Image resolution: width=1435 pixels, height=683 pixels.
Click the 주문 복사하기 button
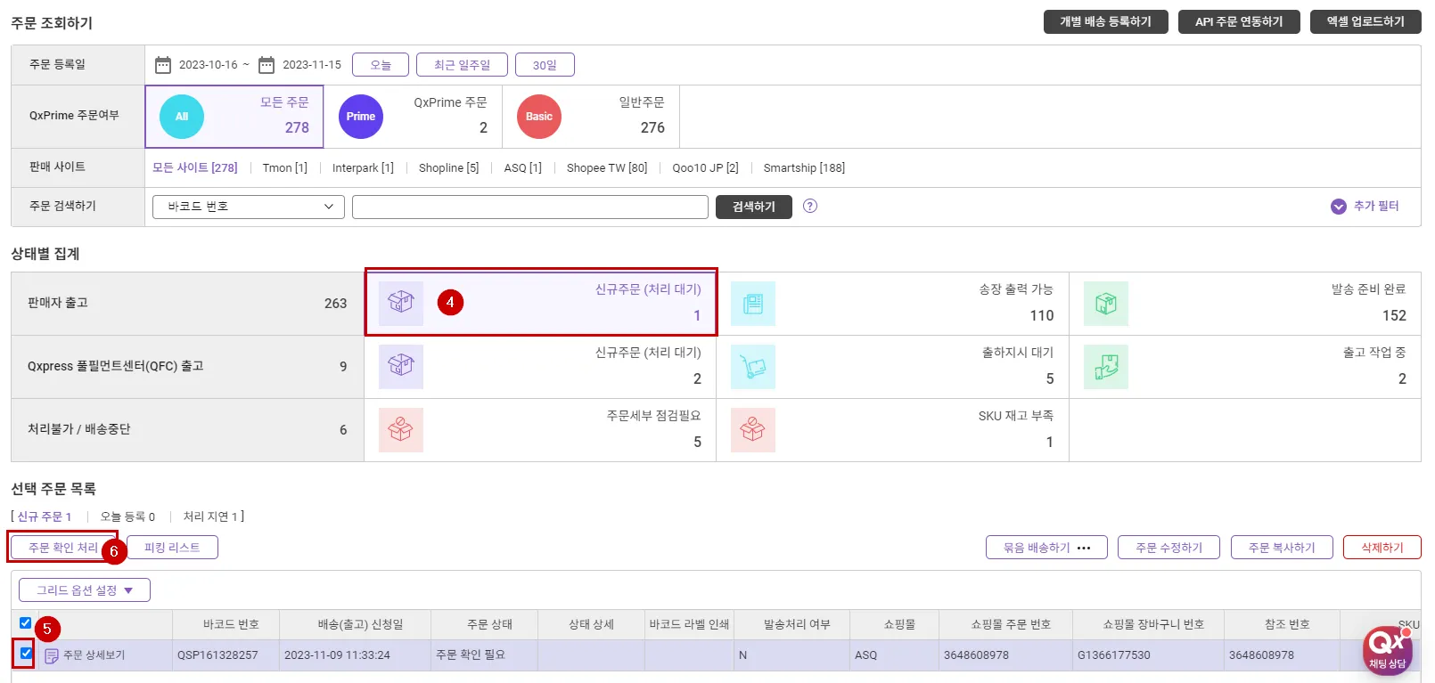coord(1282,548)
